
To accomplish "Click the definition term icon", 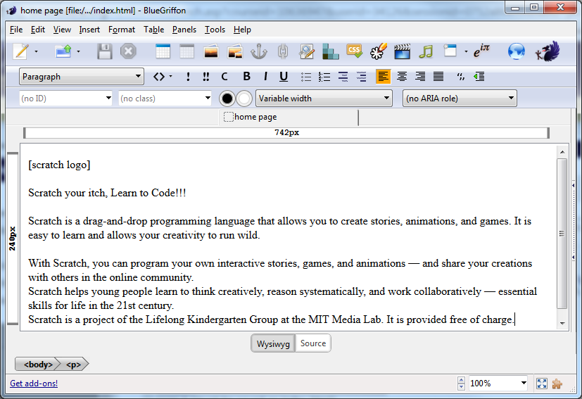I will (x=343, y=77).
